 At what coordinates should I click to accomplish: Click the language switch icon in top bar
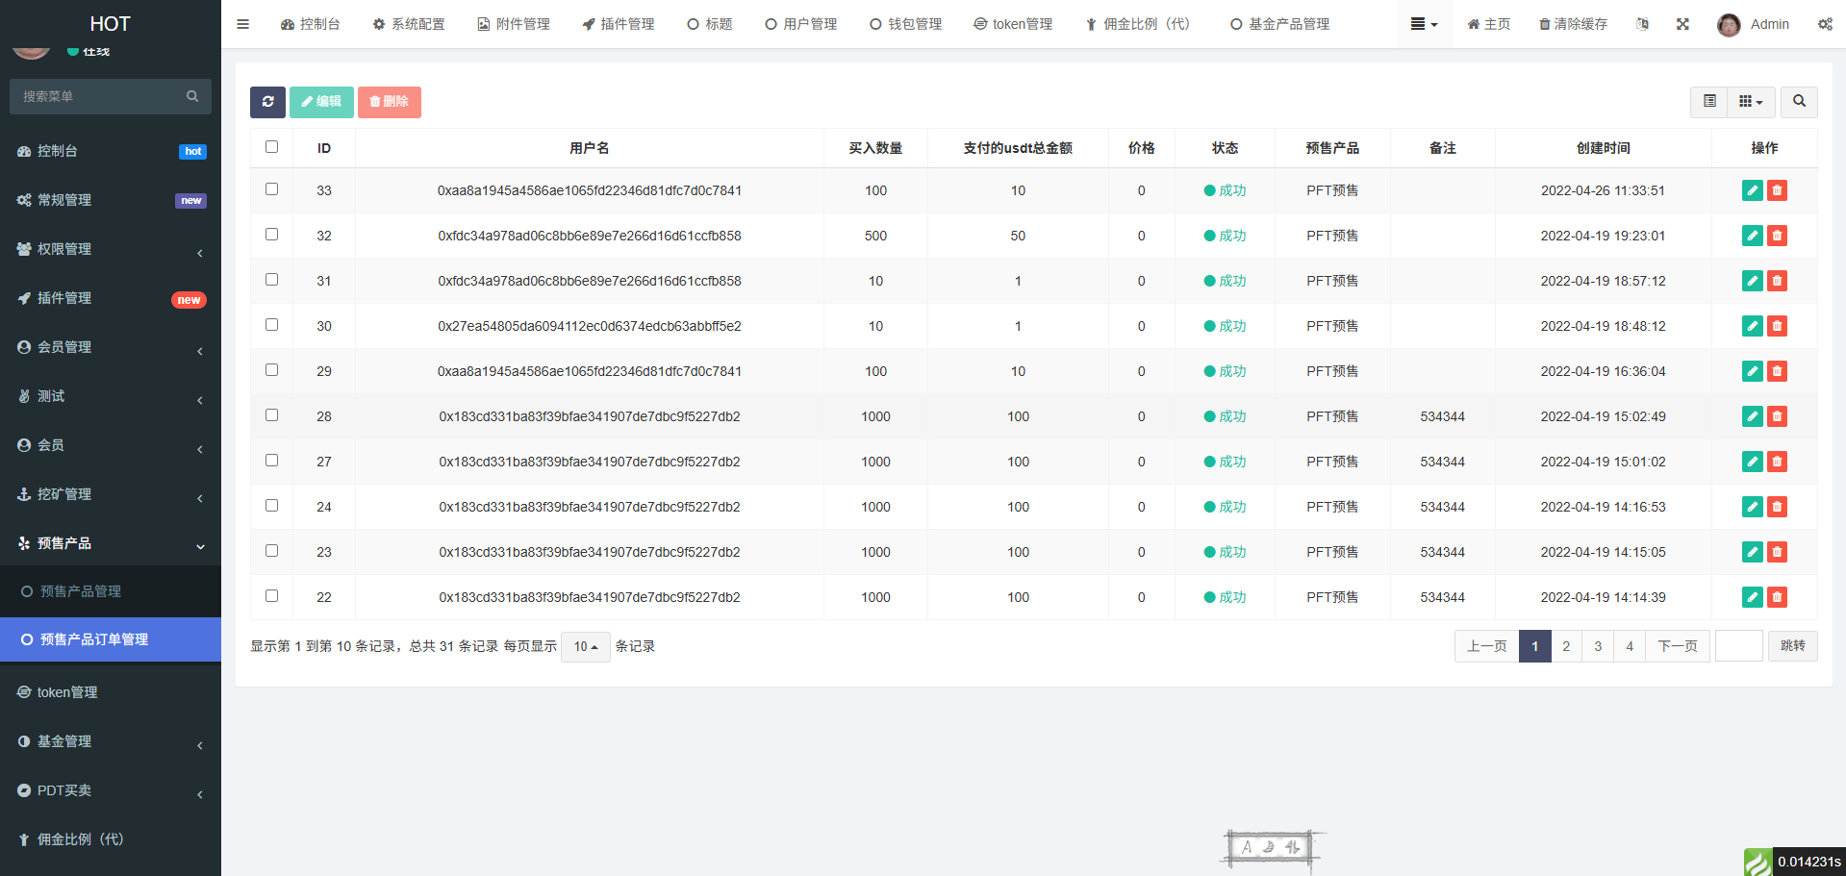1642,24
